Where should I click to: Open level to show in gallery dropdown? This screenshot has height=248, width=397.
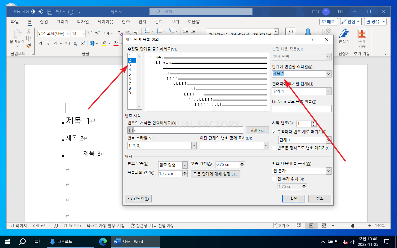coord(328,91)
